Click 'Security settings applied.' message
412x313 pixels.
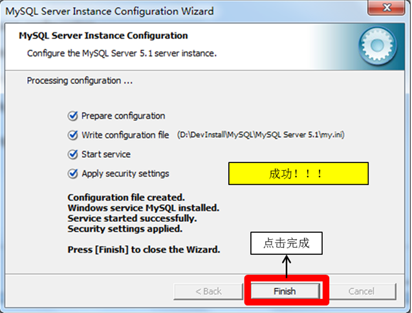pos(125,229)
